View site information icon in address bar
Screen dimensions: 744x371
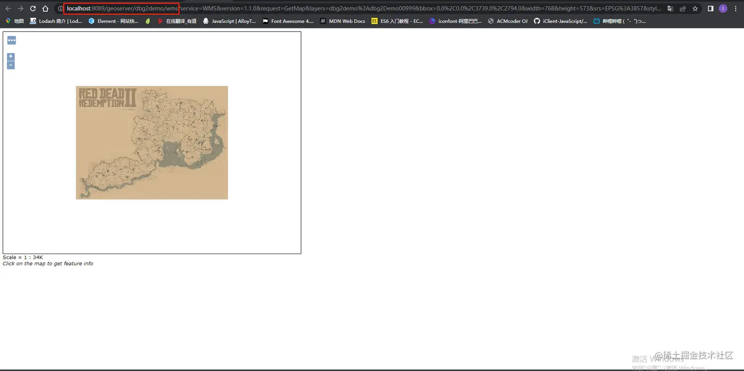[x=61, y=8]
